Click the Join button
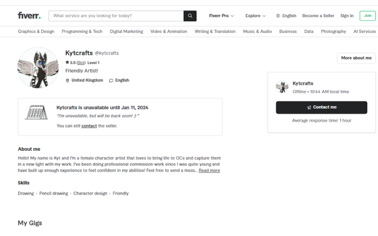 (x=367, y=16)
